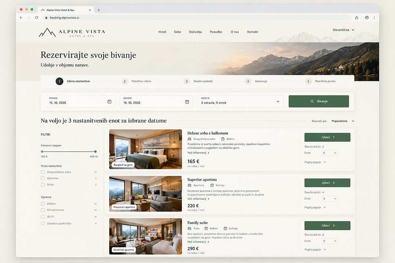This screenshot has height=263, width=395.
Task: Open Enot dropdown for Family suite
Action: (x=330, y=241)
